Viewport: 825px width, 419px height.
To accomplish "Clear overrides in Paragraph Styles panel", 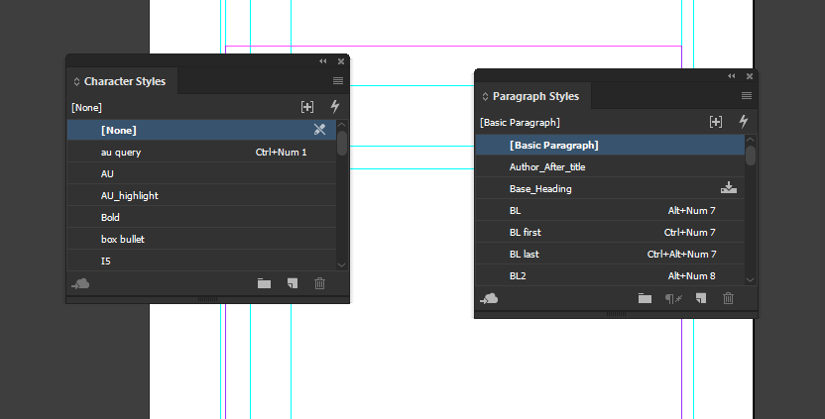I will click(672, 298).
